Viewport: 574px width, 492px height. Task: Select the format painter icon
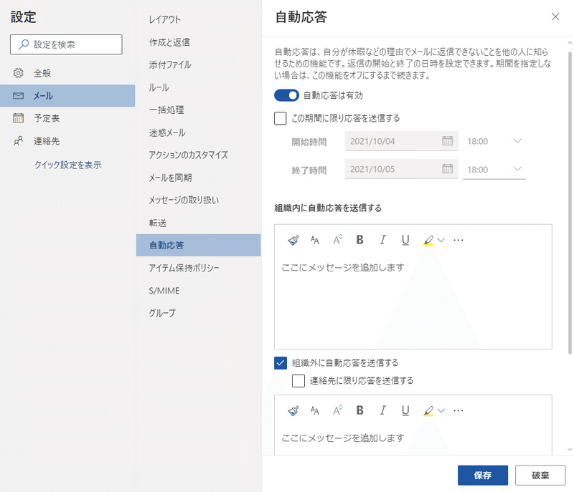[x=292, y=241]
